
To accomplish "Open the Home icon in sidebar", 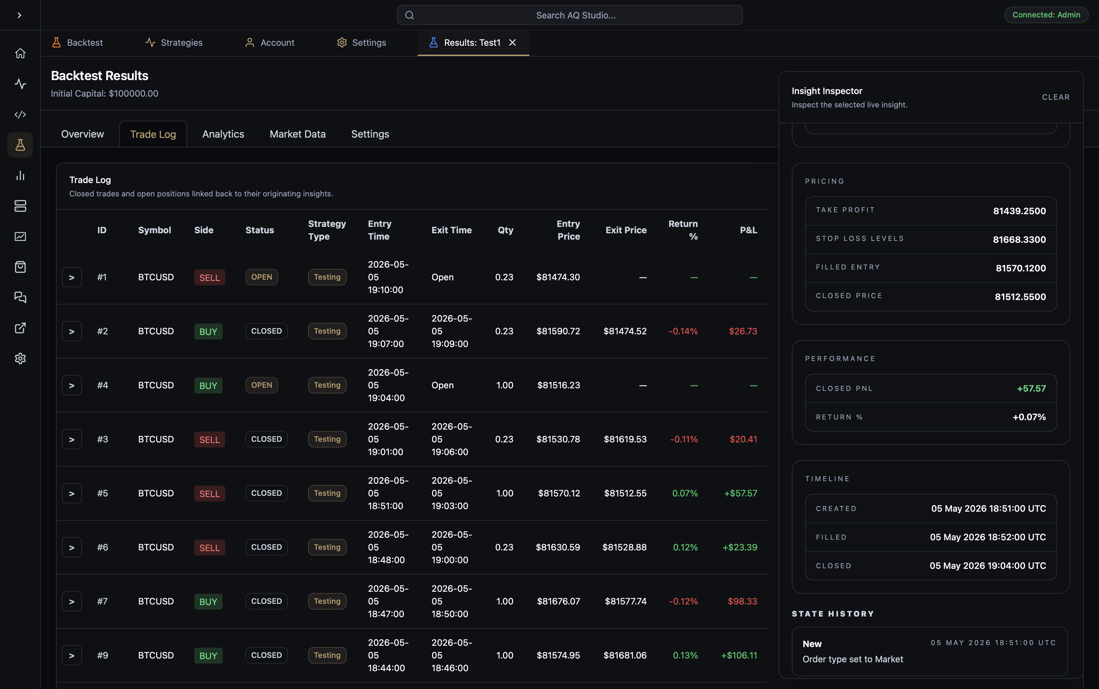I will 20,53.
